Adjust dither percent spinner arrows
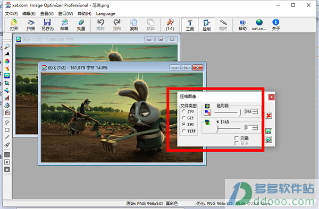319x209 pixels. point(255,128)
